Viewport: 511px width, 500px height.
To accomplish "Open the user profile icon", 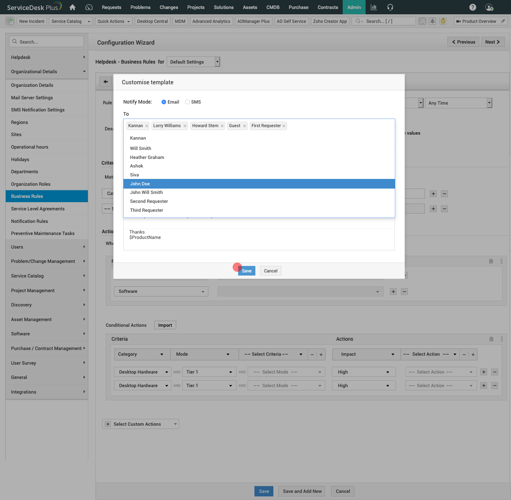I will [x=489, y=7].
